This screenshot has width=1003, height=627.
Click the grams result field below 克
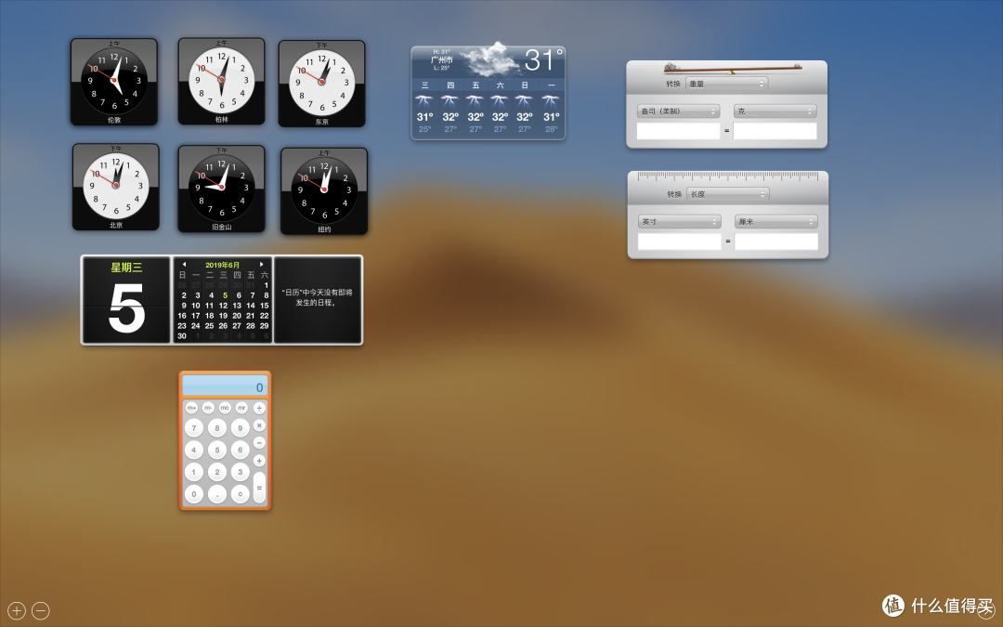pyautogui.click(x=775, y=131)
